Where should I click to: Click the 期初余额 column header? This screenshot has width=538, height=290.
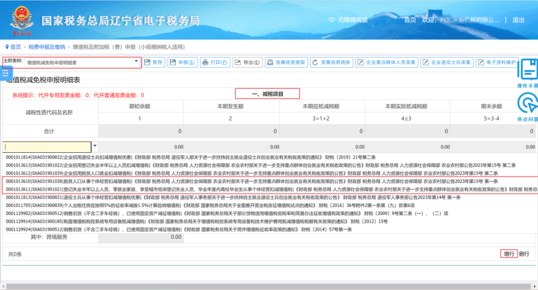click(x=139, y=106)
